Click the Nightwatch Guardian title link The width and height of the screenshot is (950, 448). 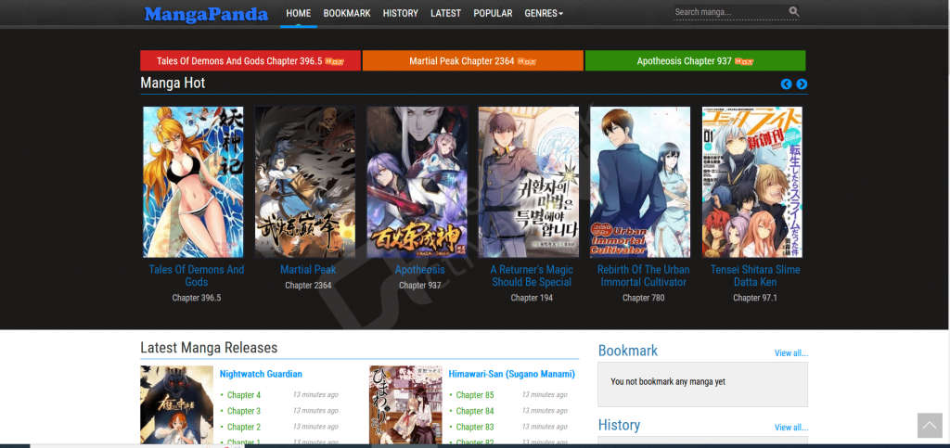pos(261,374)
